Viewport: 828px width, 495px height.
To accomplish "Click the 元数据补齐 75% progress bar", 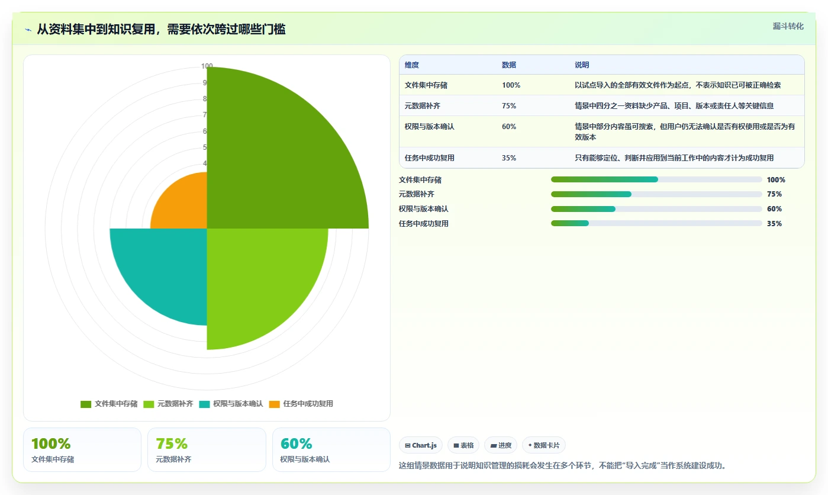I will pos(656,194).
